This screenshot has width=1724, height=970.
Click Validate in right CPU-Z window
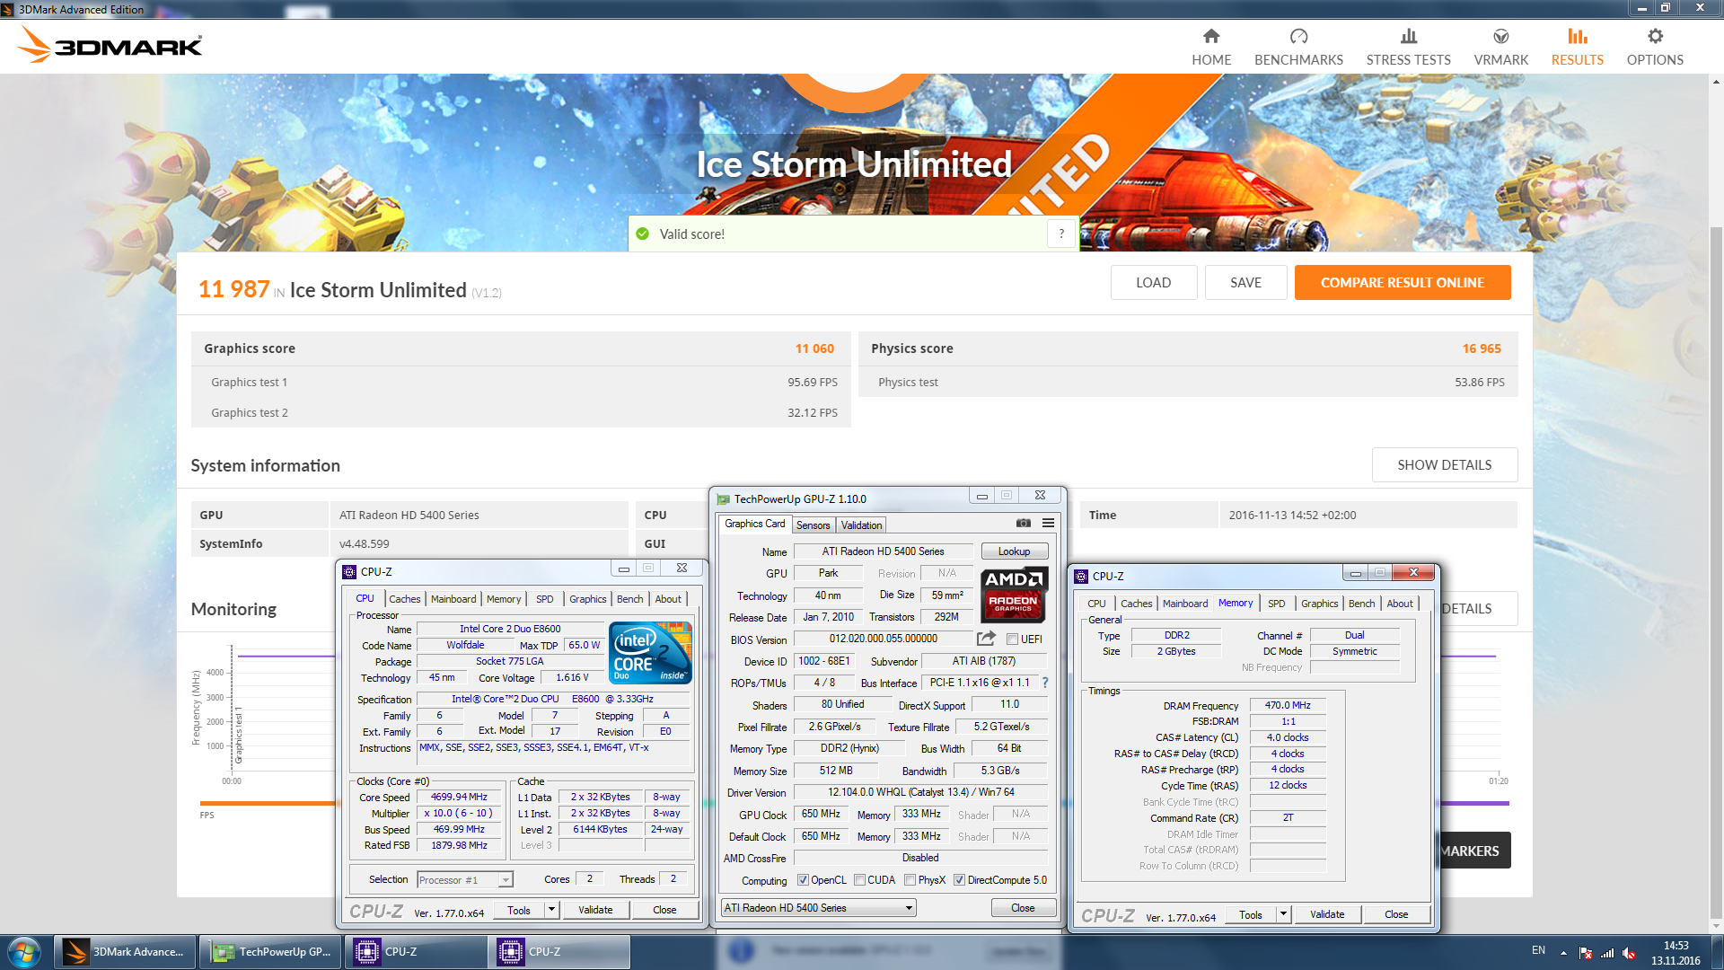tap(1327, 914)
